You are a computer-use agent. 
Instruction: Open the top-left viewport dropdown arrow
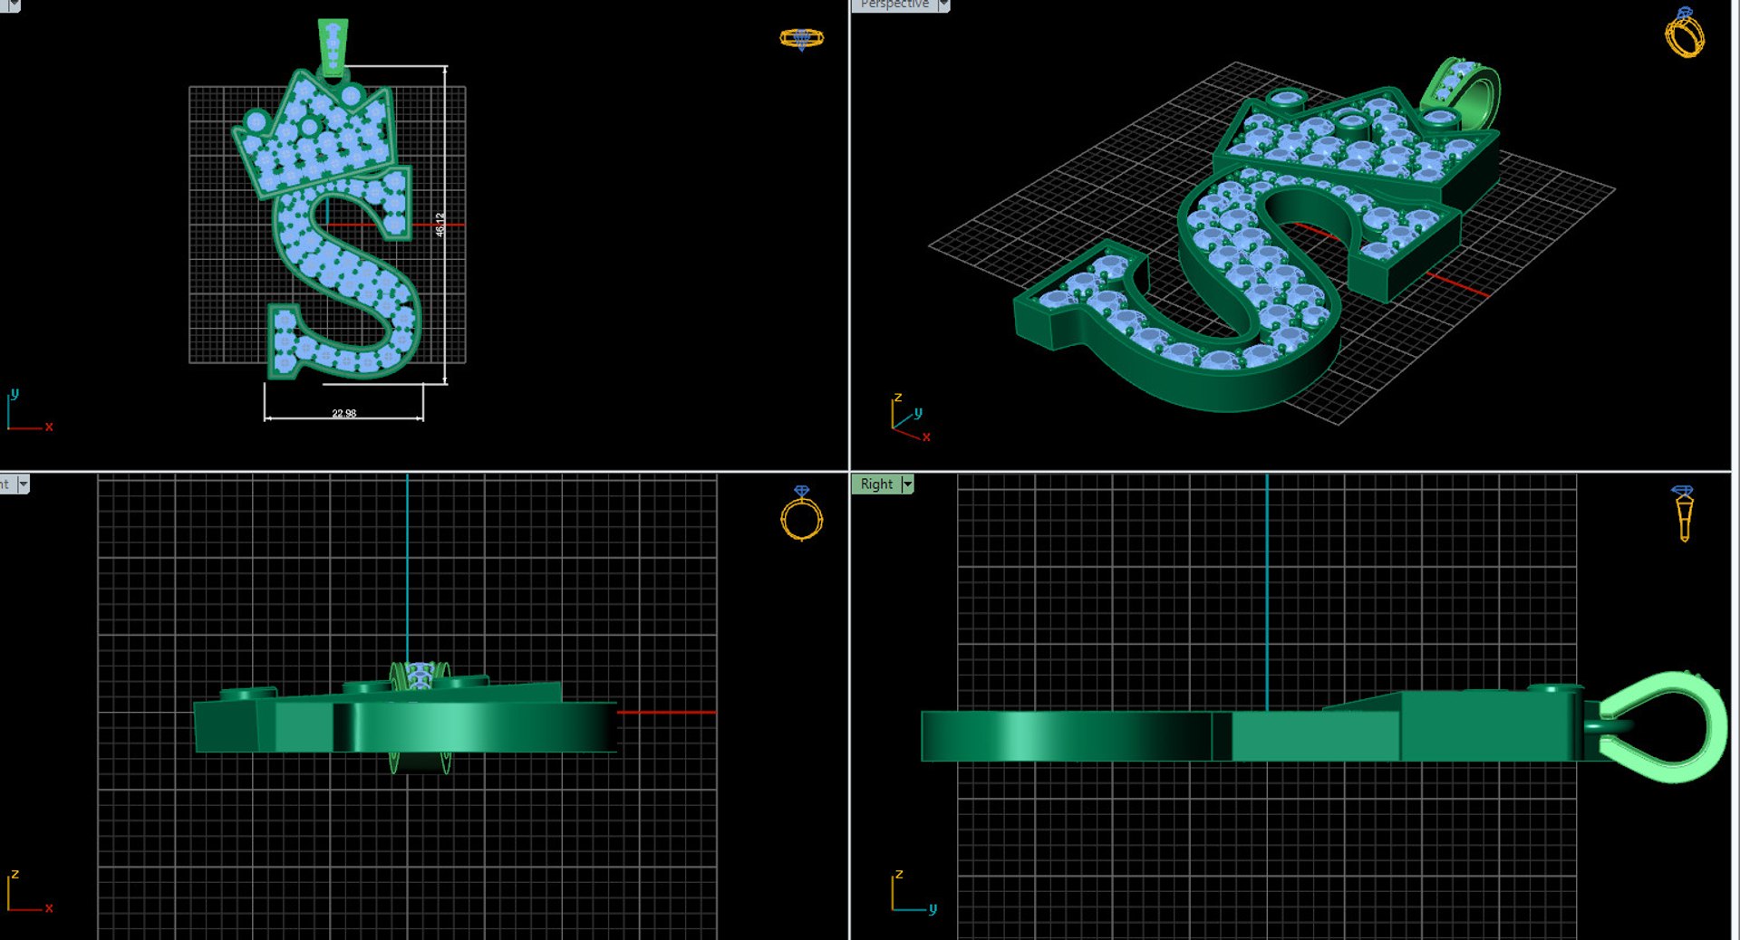tap(14, 5)
